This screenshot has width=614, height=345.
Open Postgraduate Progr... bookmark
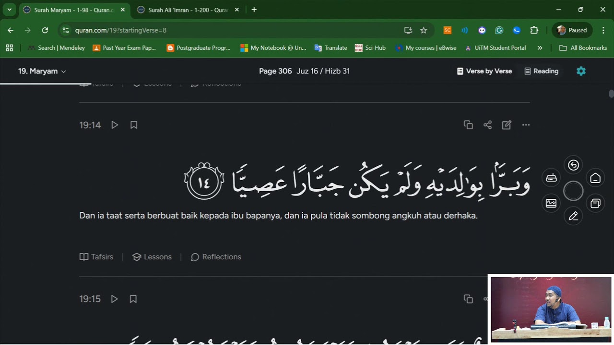(x=199, y=48)
